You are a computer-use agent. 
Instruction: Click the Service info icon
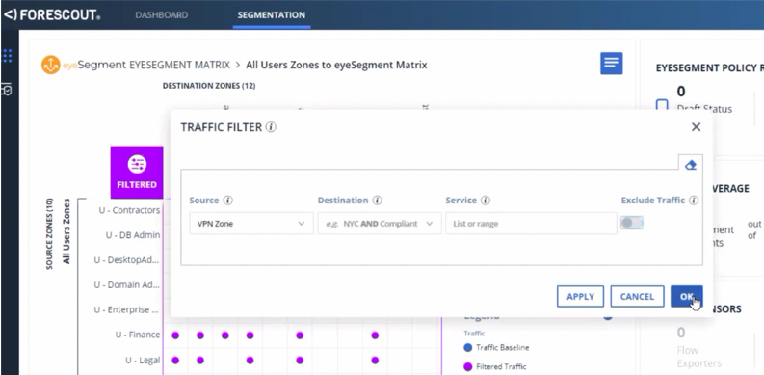coord(486,201)
